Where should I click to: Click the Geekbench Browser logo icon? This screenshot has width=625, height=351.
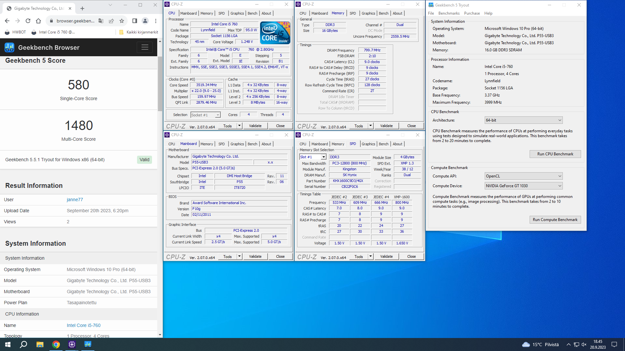9,47
